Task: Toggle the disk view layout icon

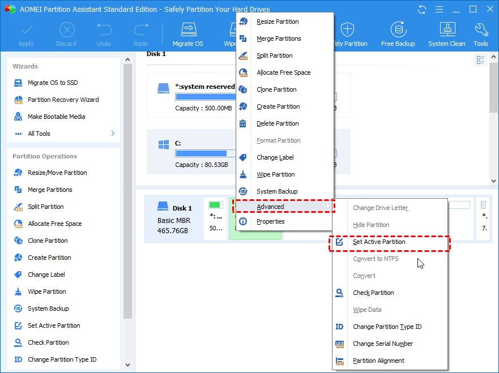Action: [x=480, y=60]
